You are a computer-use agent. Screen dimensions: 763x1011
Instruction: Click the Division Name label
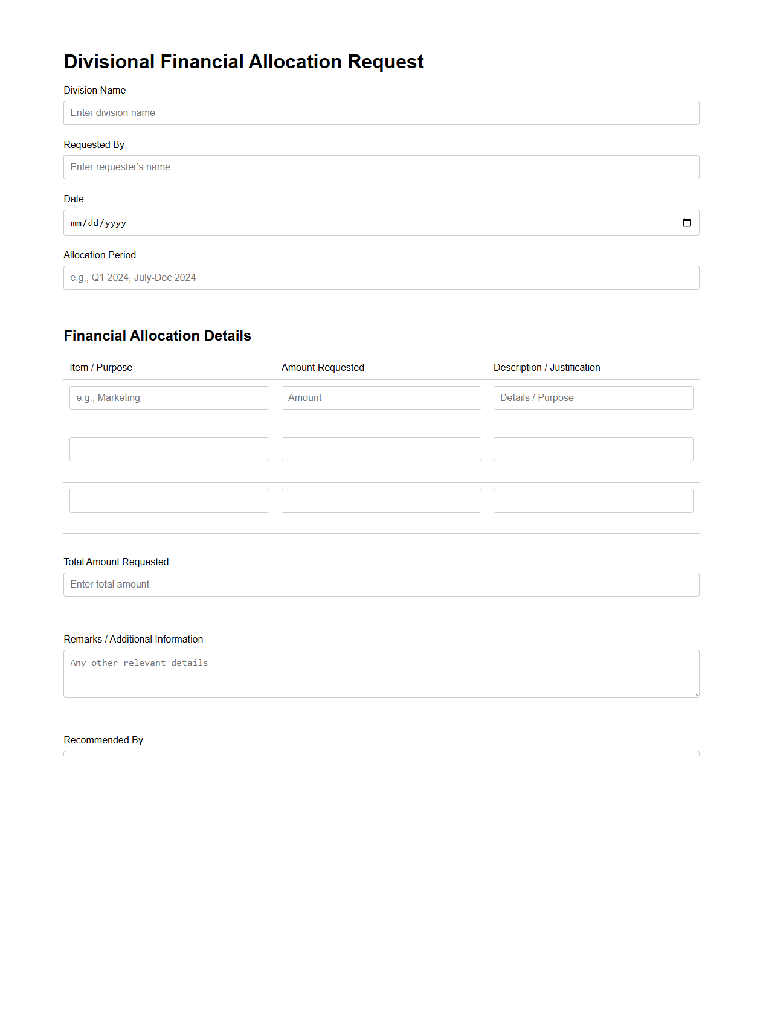tap(95, 91)
